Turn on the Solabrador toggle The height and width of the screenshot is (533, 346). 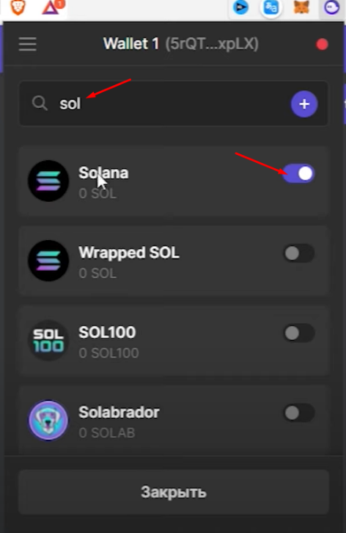(298, 413)
